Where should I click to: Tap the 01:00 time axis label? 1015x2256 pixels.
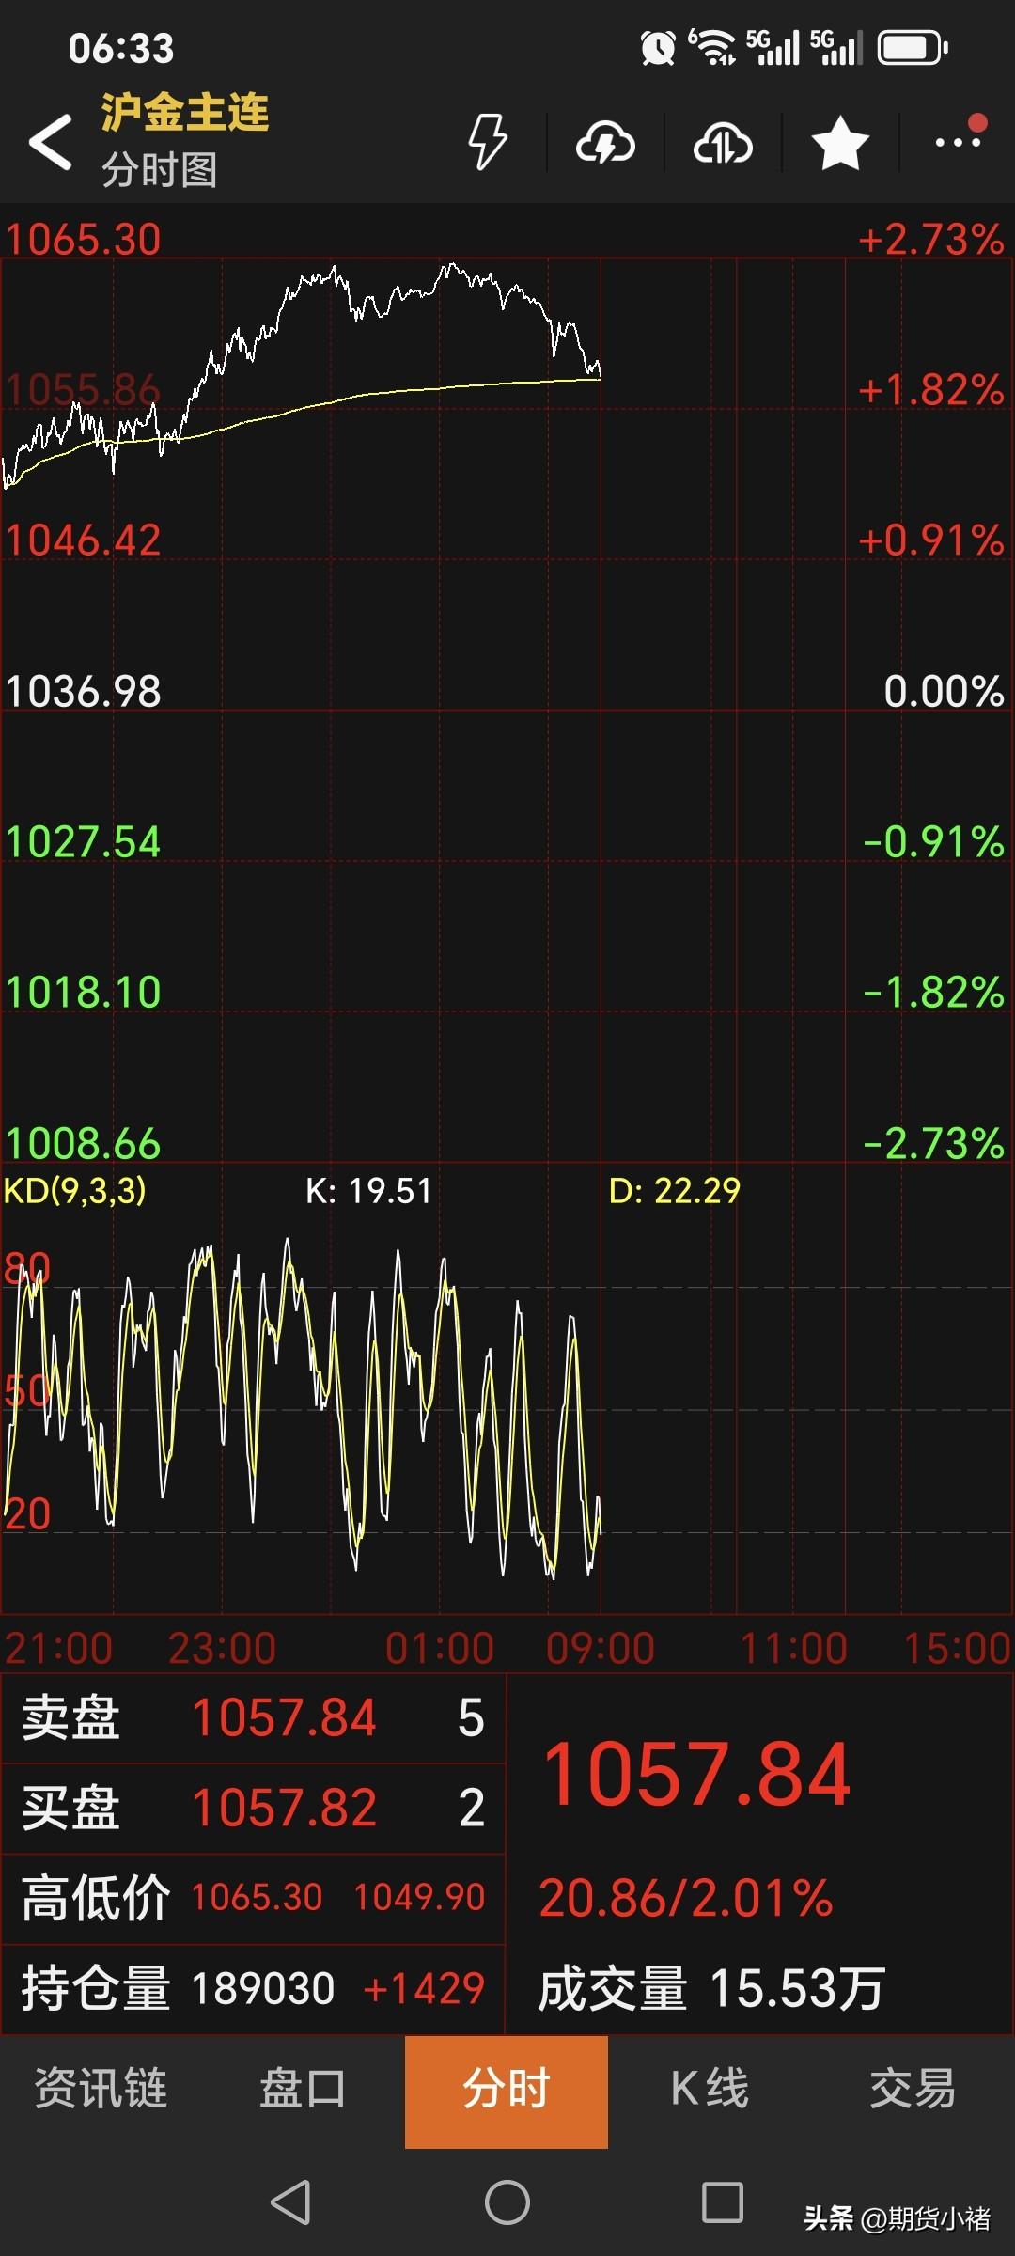[439, 1649]
